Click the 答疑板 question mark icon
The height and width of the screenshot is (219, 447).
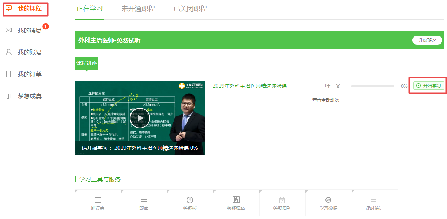[190, 200]
